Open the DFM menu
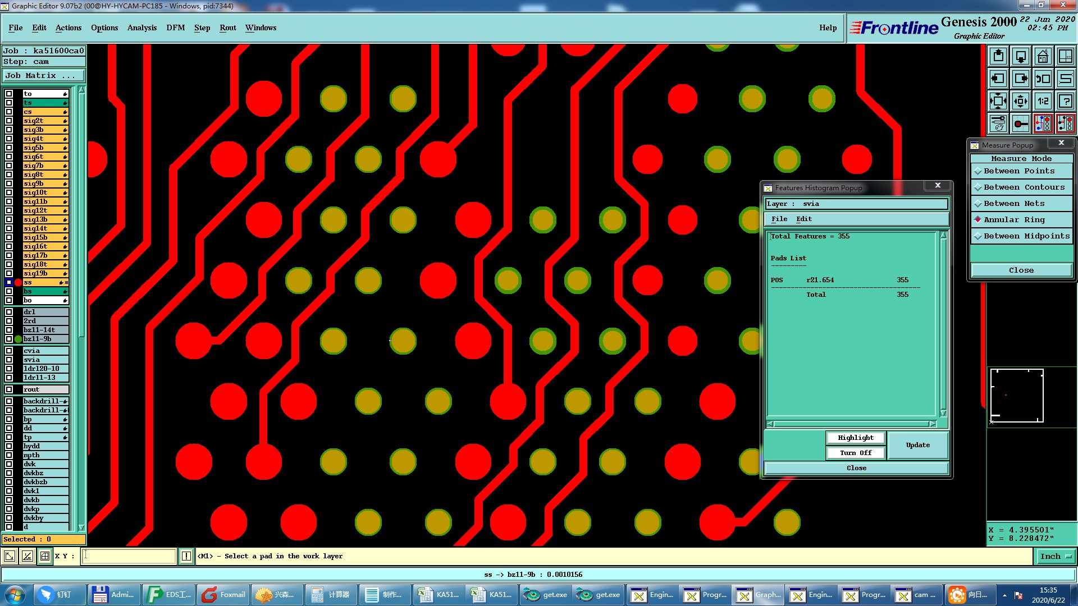Viewport: 1078px width, 606px height. coord(175,27)
